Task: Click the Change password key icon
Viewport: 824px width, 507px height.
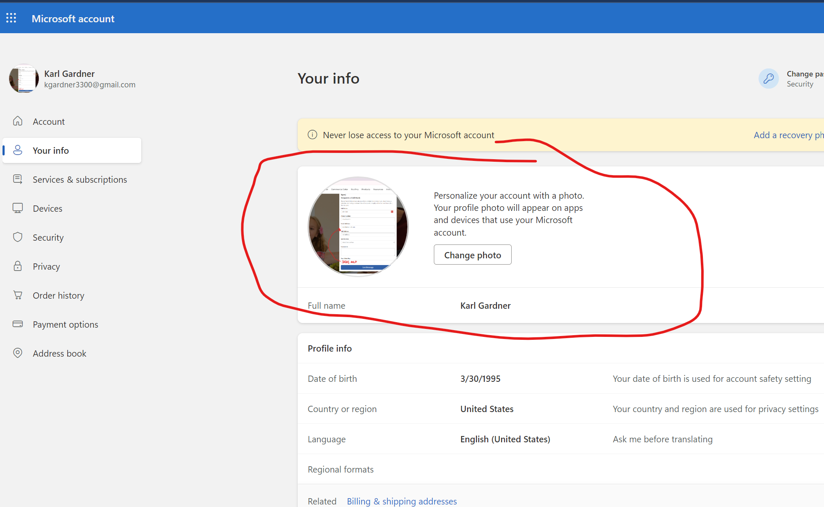Action: pos(769,79)
